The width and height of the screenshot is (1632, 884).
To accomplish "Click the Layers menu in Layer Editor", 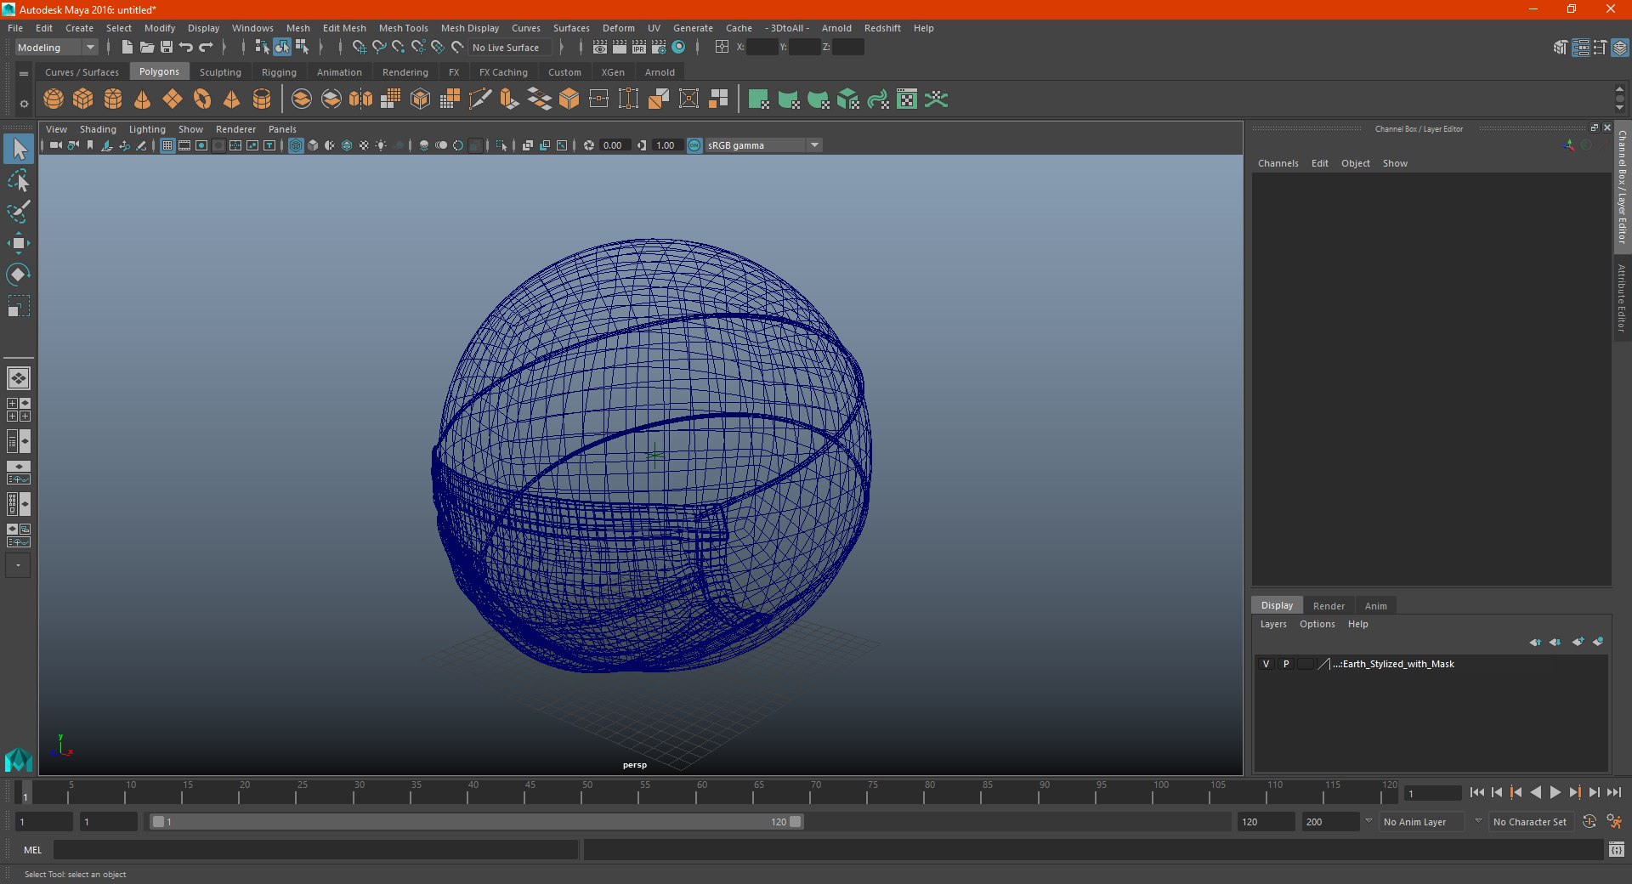I will (x=1272, y=624).
